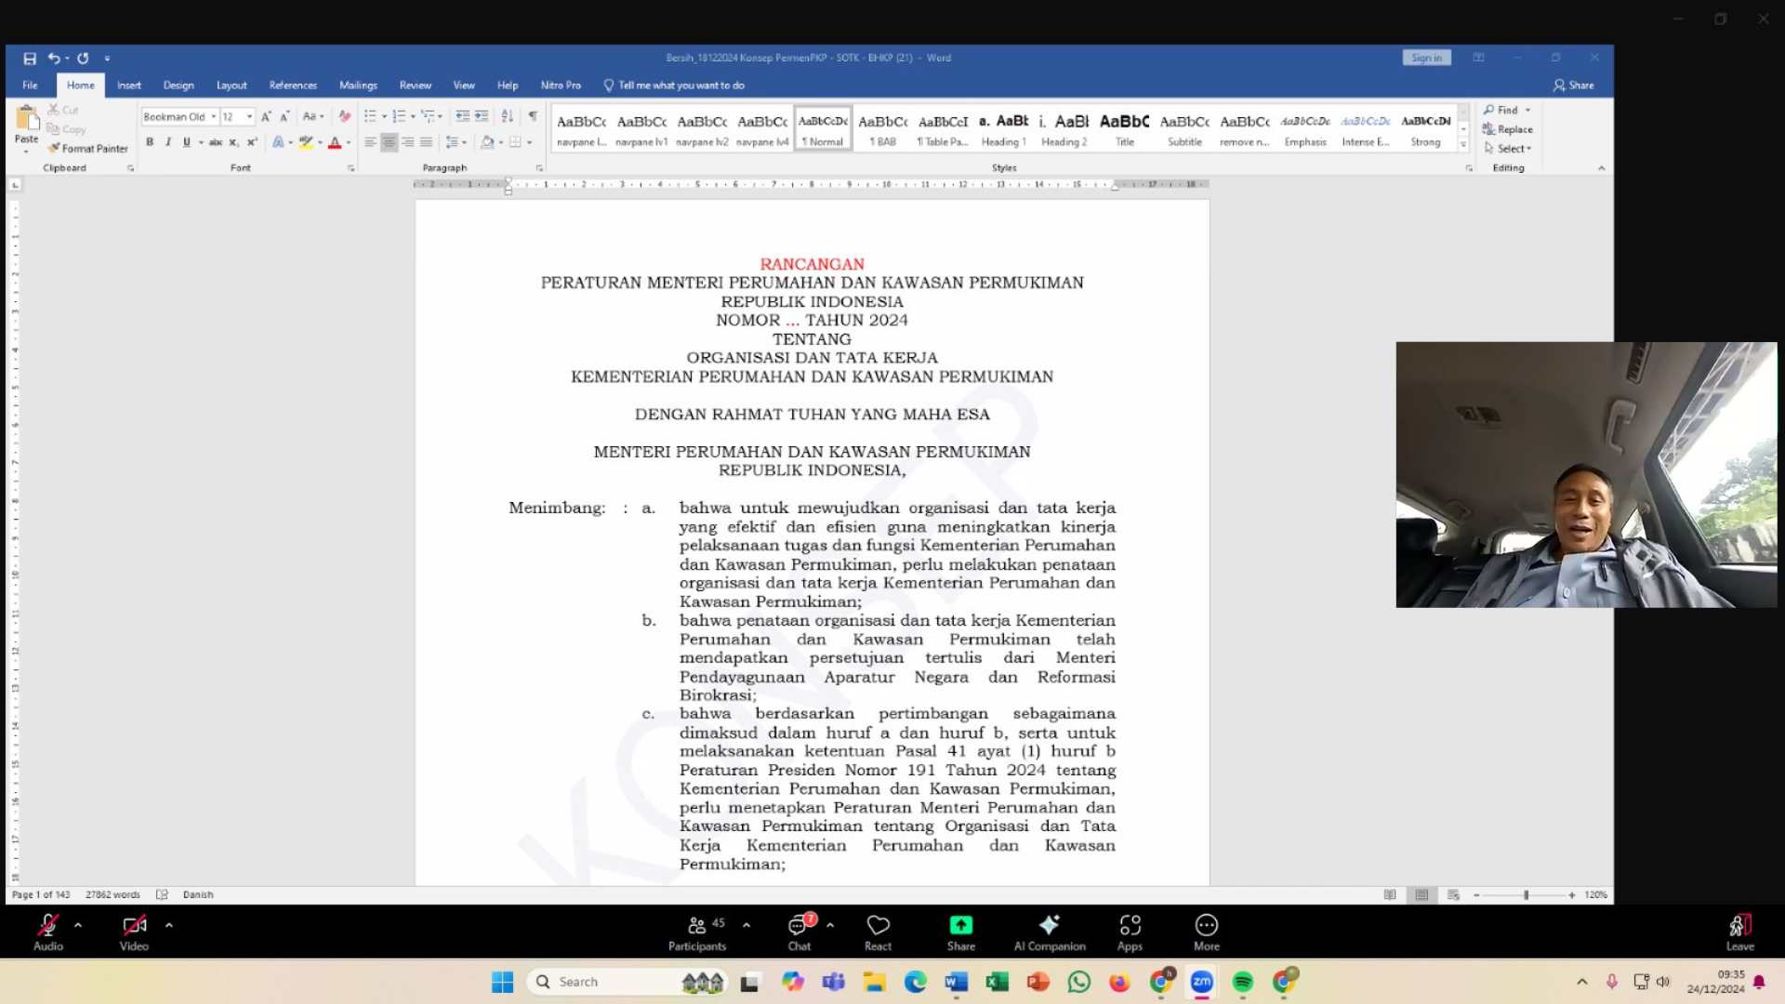
Task: Click Leave meeting button
Action: (x=1740, y=932)
